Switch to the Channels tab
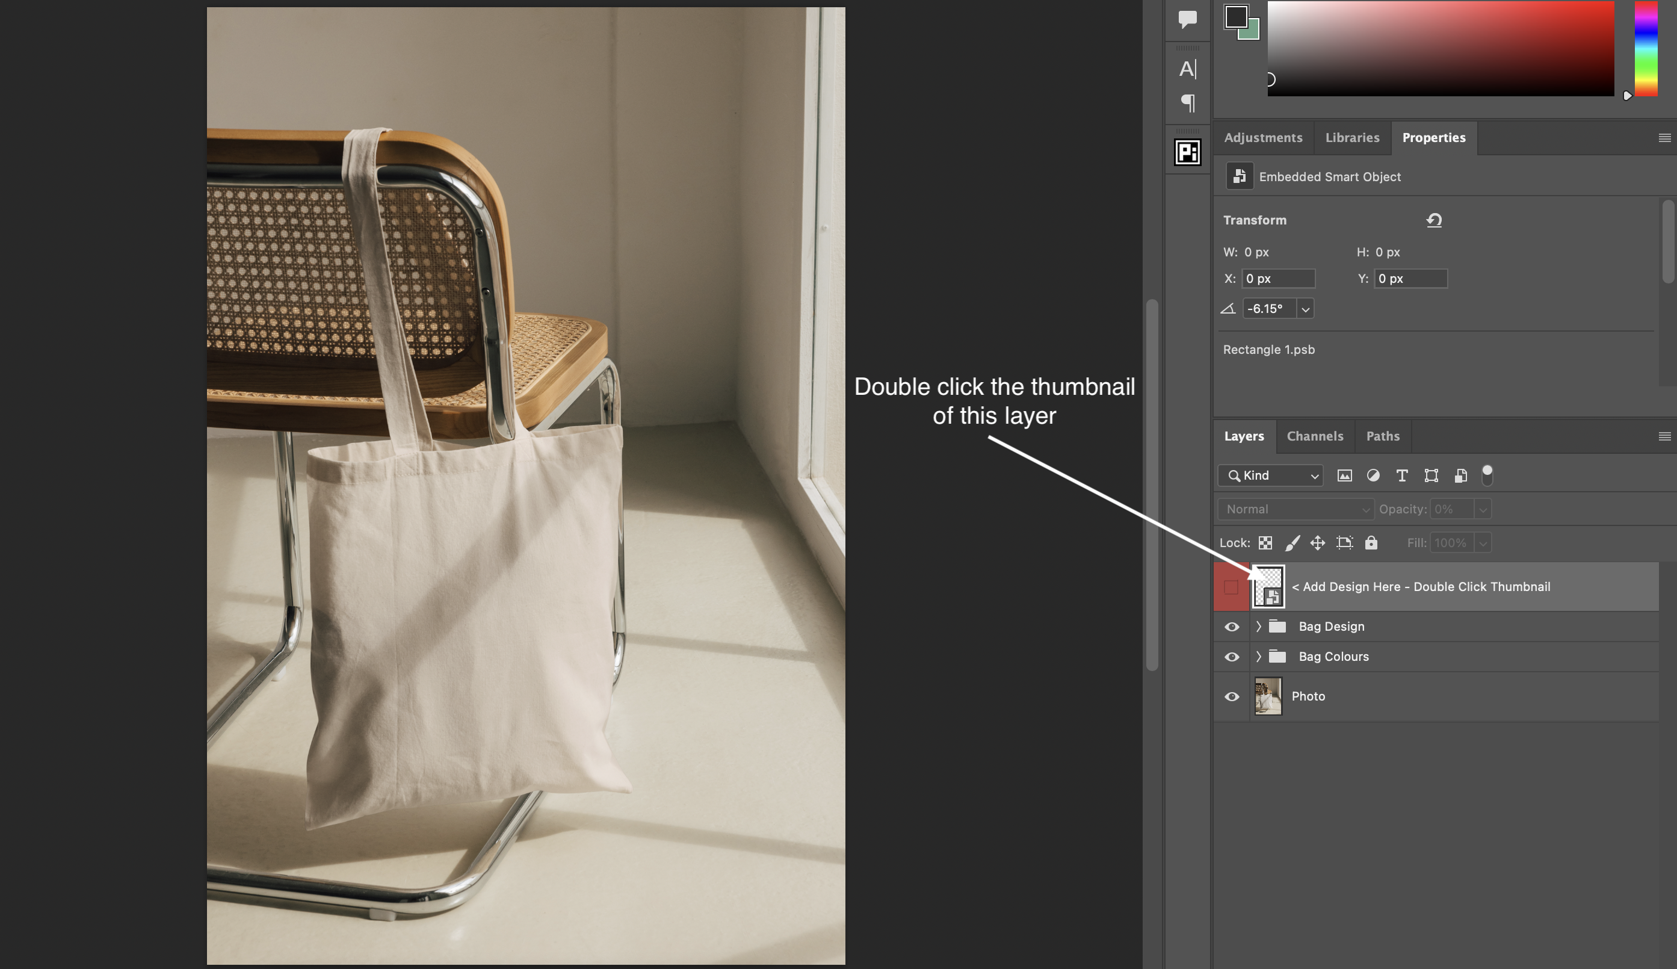 (x=1314, y=436)
